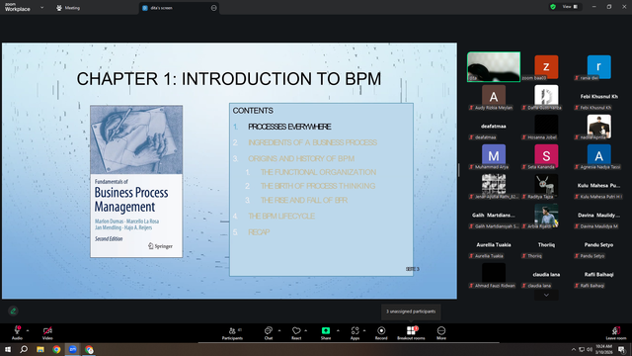
Task: Click the green Share screen button
Action: click(x=326, y=330)
